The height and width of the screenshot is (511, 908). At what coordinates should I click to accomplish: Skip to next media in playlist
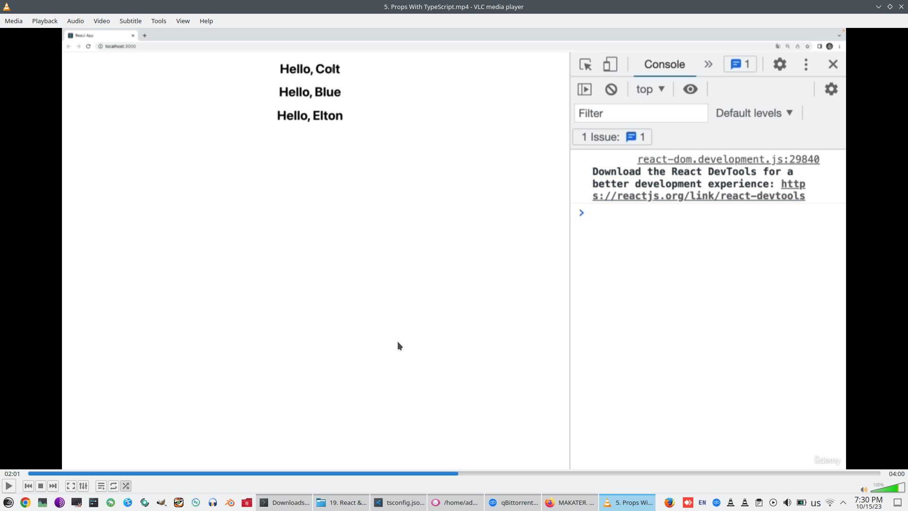[53, 486]
